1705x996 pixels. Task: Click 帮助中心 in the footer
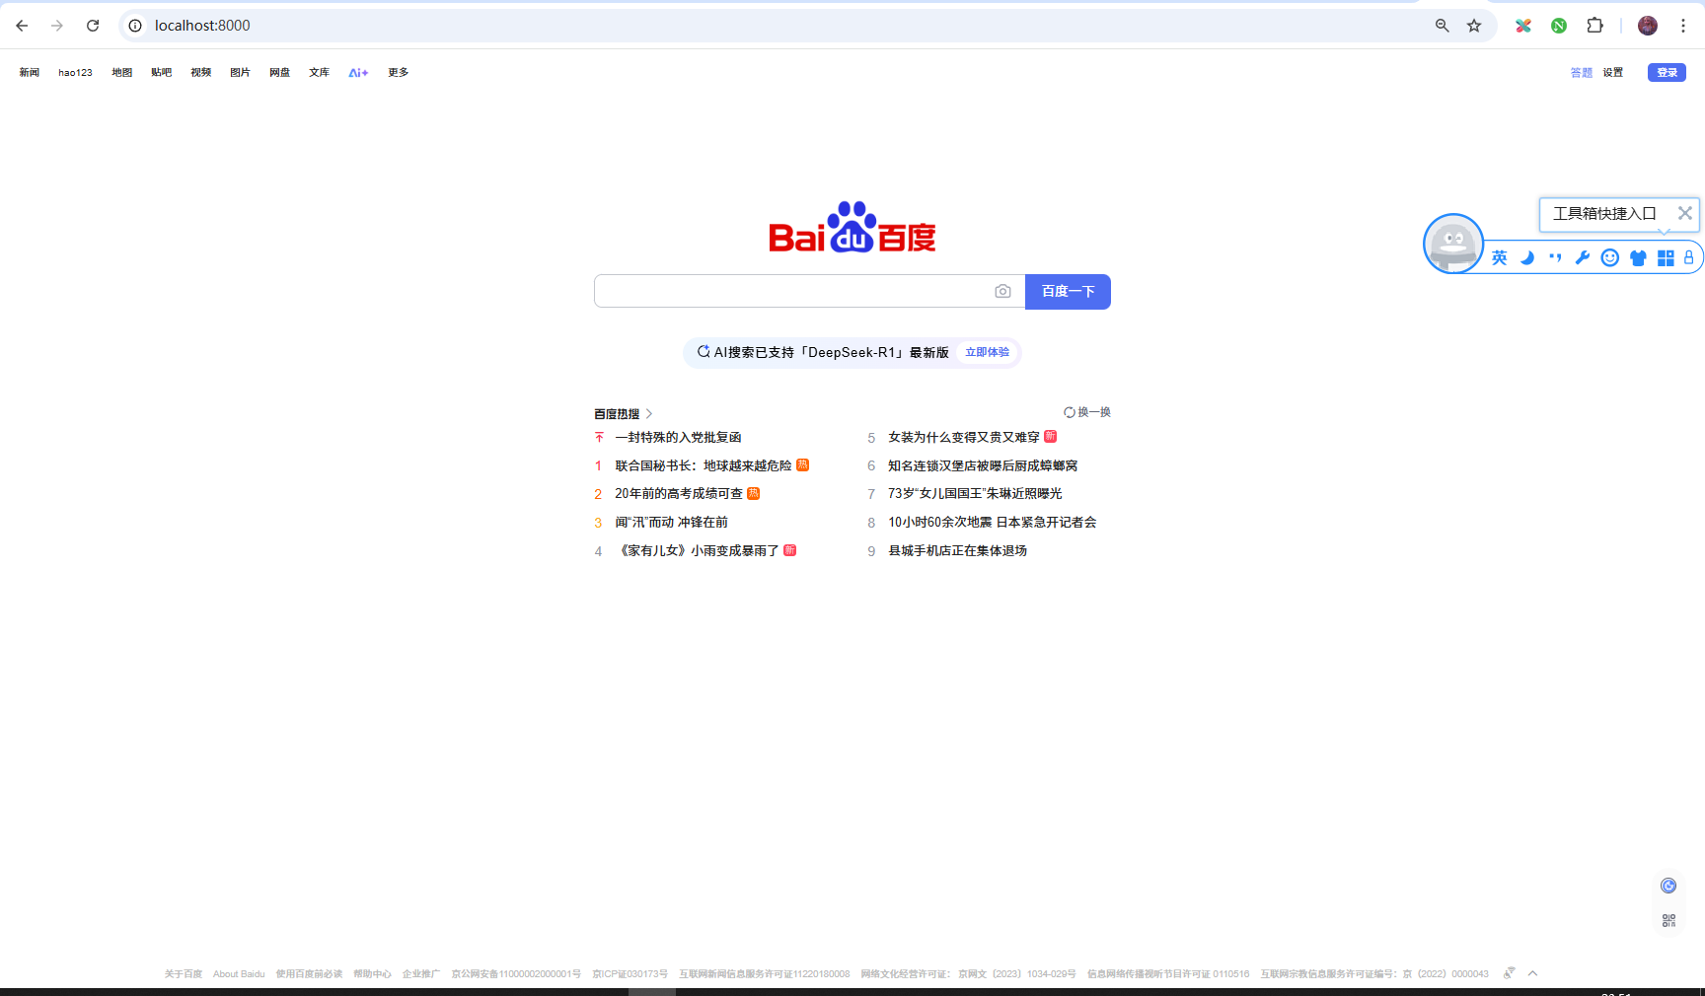pos(372,974)
